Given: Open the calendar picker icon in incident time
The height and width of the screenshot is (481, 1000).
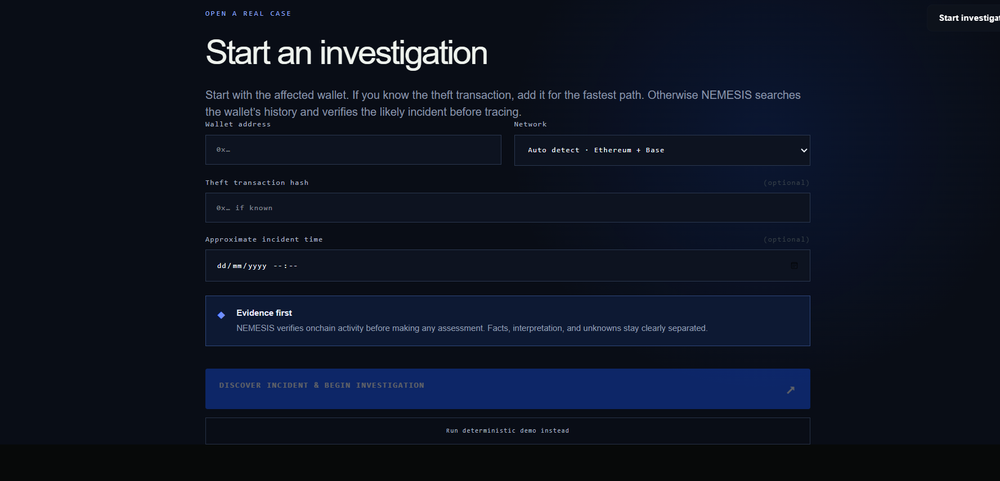Looking at the screenshot, I should pyautogui.click(x=794, y=265).
